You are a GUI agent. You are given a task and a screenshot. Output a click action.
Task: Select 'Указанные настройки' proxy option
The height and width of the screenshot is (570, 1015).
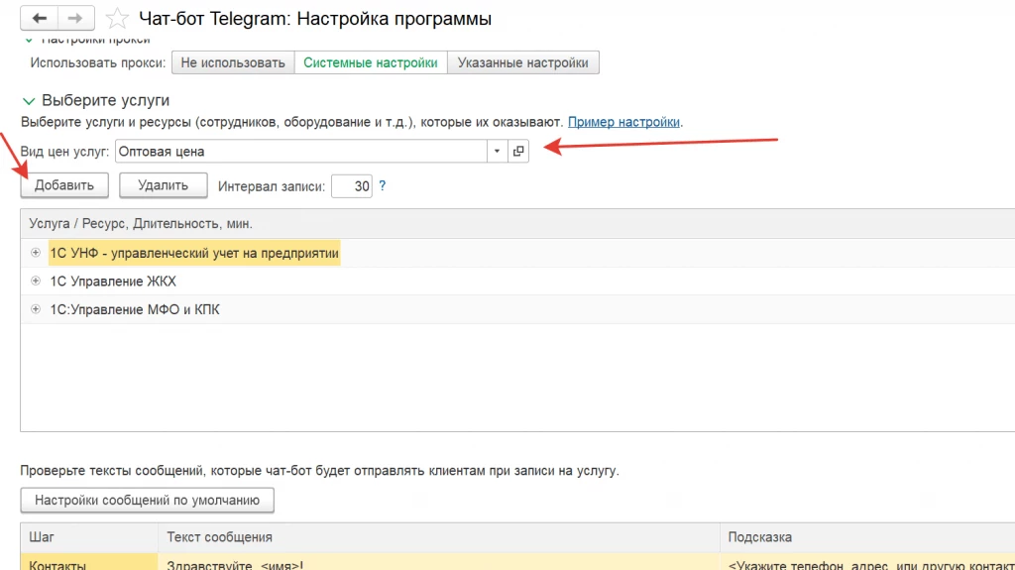pyautogui.click(x=523, y=62)
